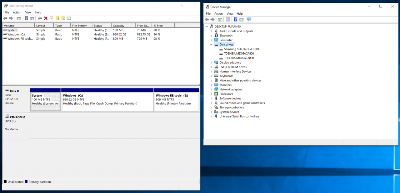Open File menu in Disk Management
Screen dimensions: 400x193
7,12
